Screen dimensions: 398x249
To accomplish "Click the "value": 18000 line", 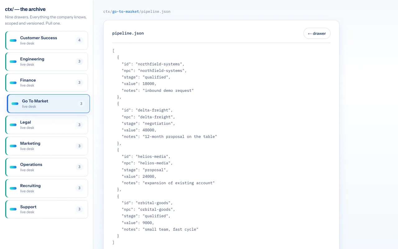I will tap(139, 84).
